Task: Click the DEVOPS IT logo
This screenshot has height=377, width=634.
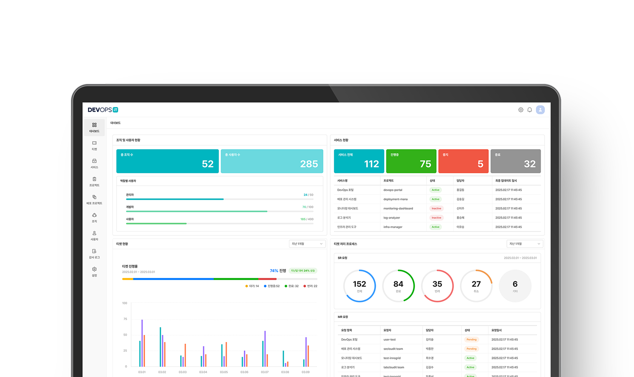Action: point(103,110)
